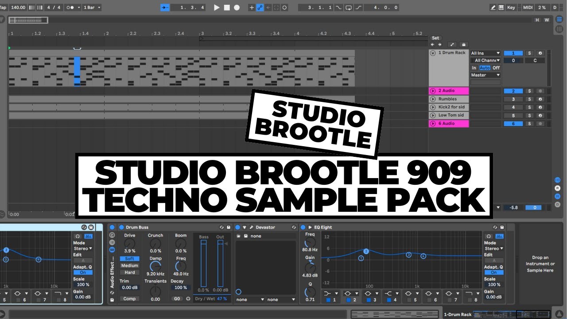Screen dimensions: 567x319
Task: Open the metronome settings dropdown arrow
Action: 79,8
